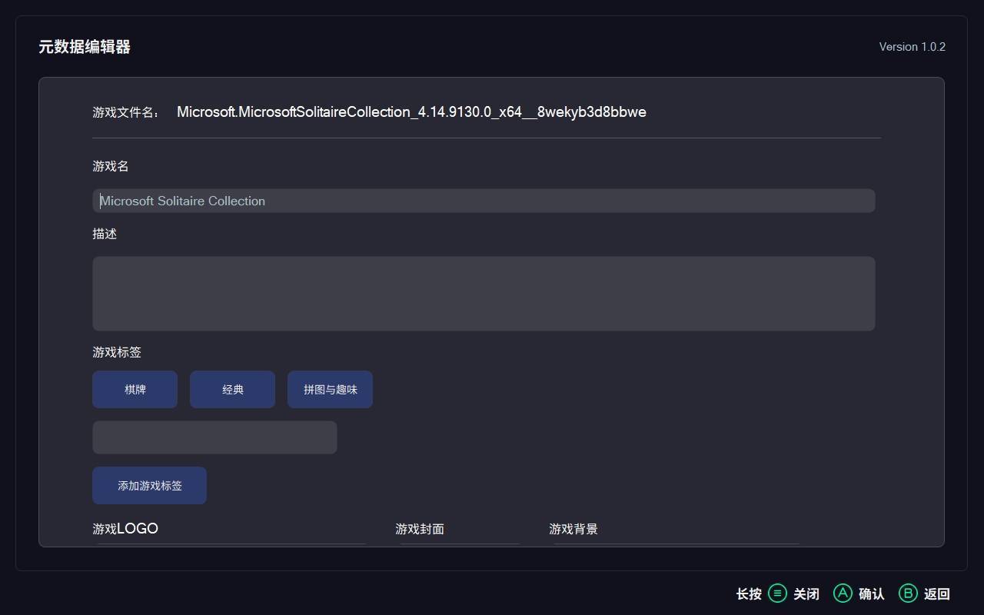Click the 游戏标签 label

click(x=117, y=352)
